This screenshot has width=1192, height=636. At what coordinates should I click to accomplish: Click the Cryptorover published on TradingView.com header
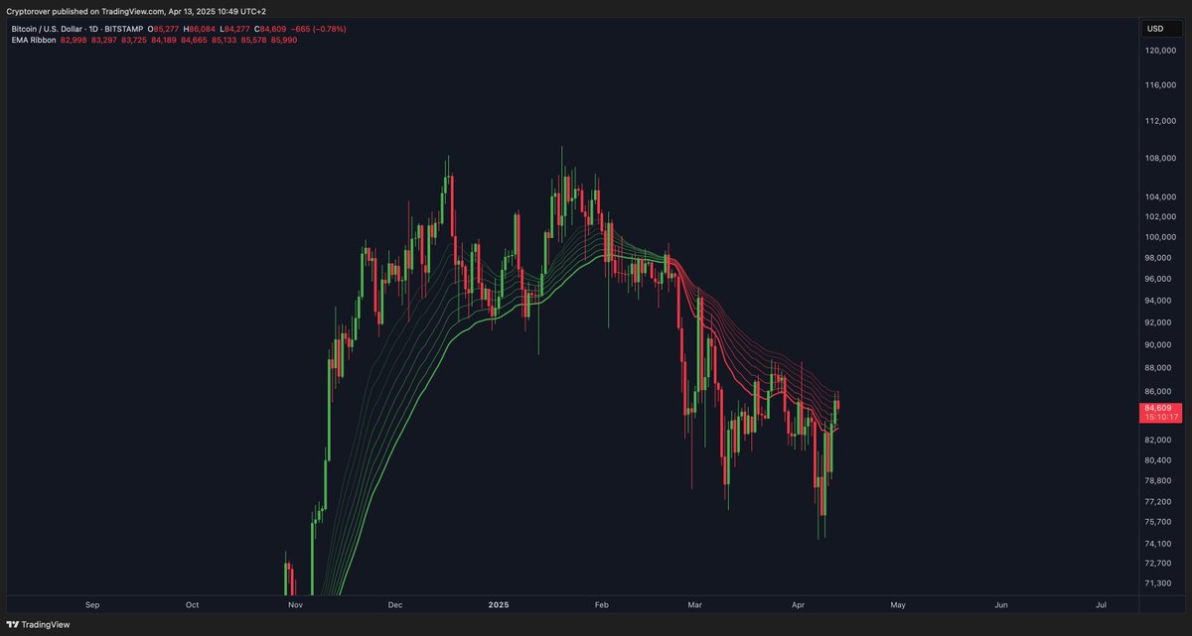(134, 11)
